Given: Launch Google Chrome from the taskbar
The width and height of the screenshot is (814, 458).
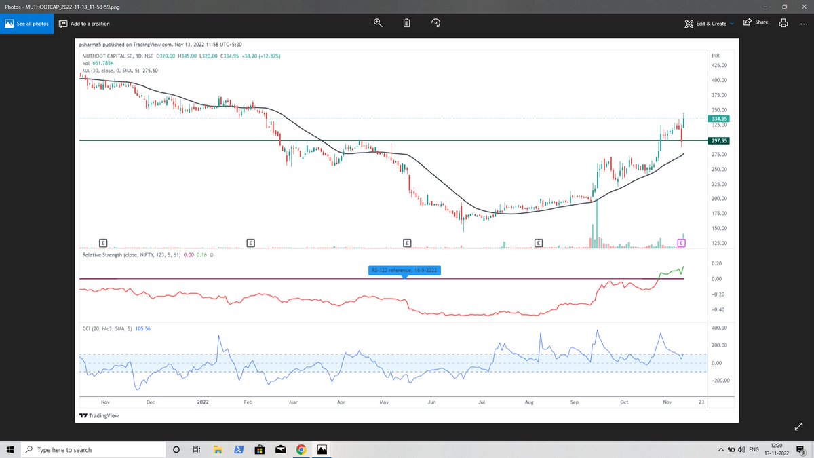Looking at the screenshot, I should pyautogui.click(x=301, y=449).
